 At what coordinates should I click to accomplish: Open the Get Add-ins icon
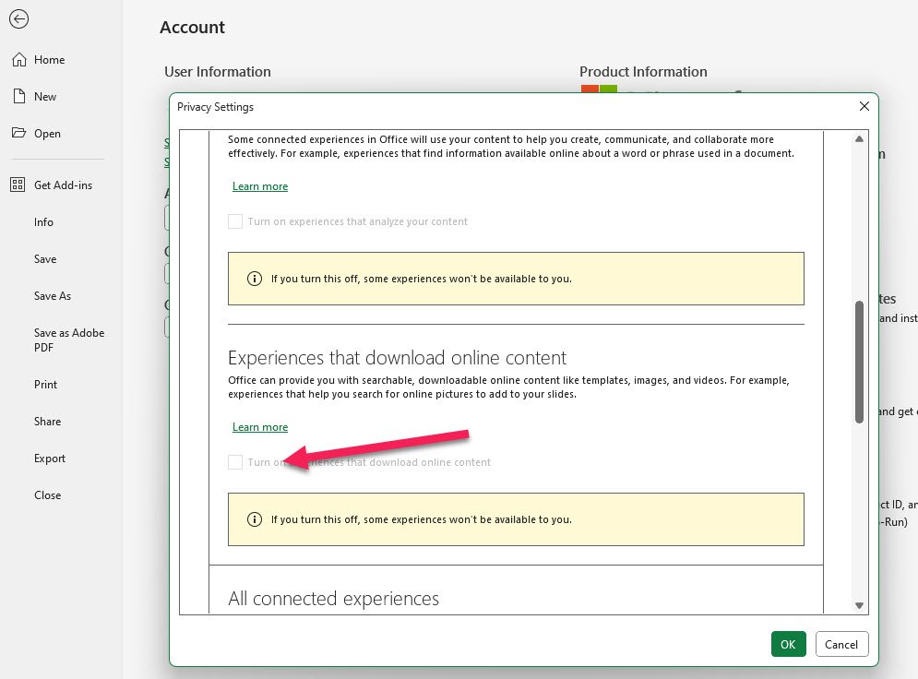click(17, 185)
